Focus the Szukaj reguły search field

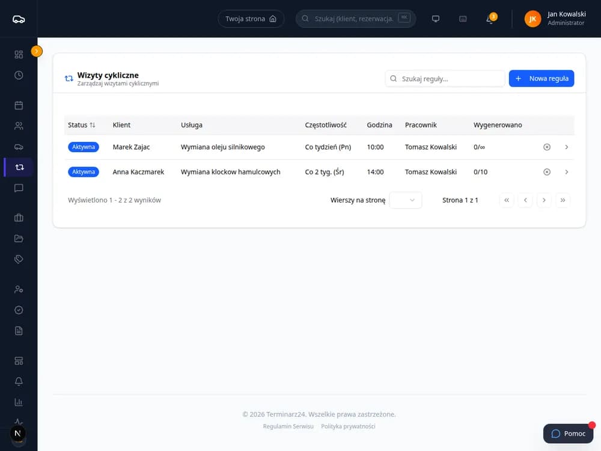(x=445, y=79)
